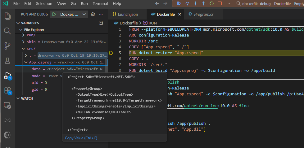This screenshot has width=304, height=148.
Task: Click the Step Into arrow icon
Action: point(195,4)
